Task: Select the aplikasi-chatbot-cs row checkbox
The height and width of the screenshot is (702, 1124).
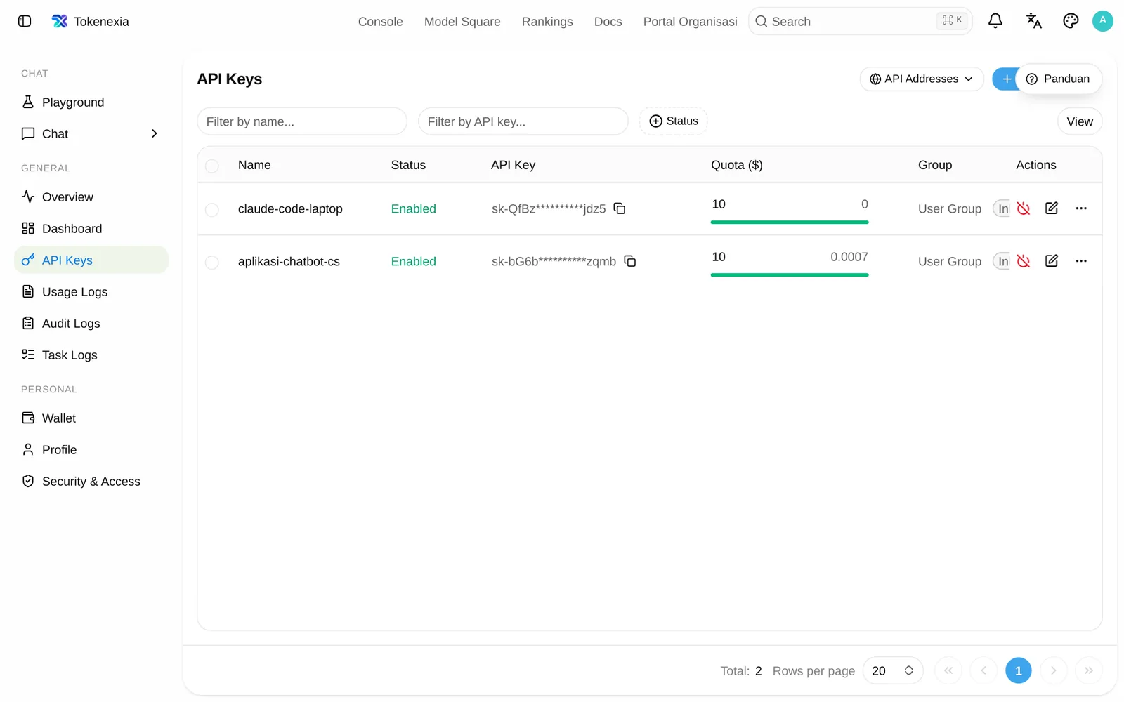Action: [212, 263]
